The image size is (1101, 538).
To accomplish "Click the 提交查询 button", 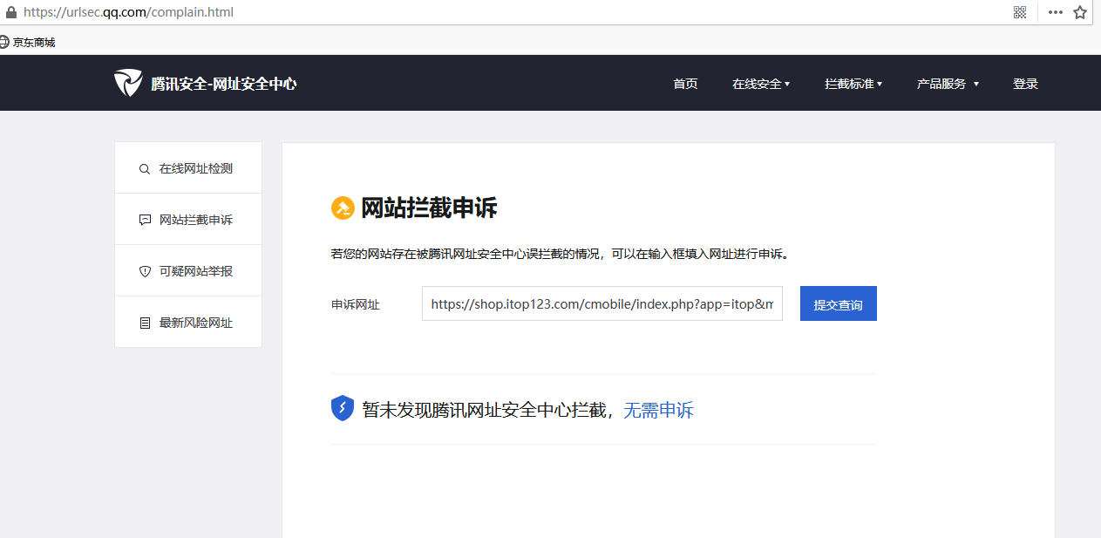I will pos(839,303).
